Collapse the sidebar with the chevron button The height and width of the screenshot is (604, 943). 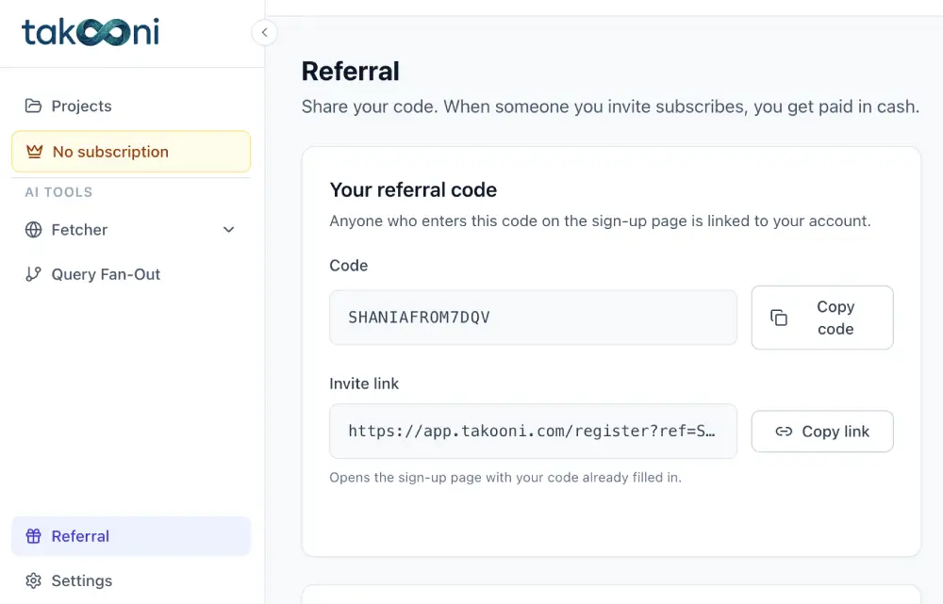[265, 32]
